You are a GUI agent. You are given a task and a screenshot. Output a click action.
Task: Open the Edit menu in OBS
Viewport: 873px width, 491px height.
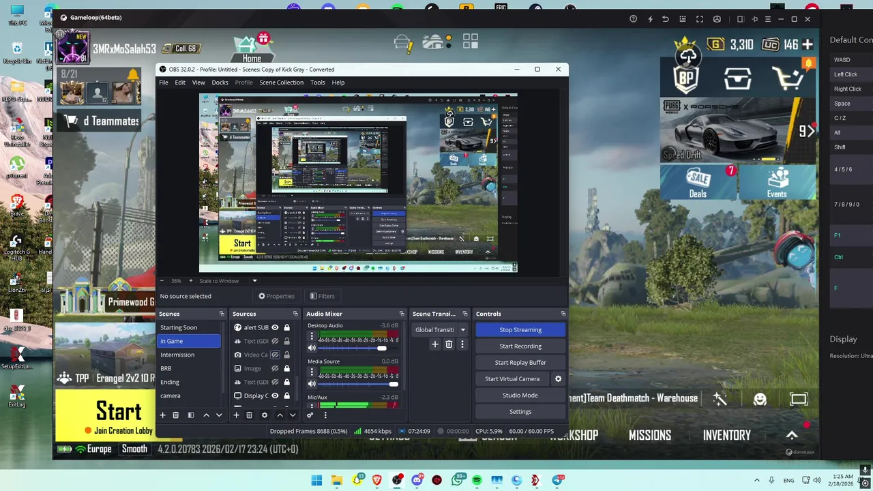[180, 83]
